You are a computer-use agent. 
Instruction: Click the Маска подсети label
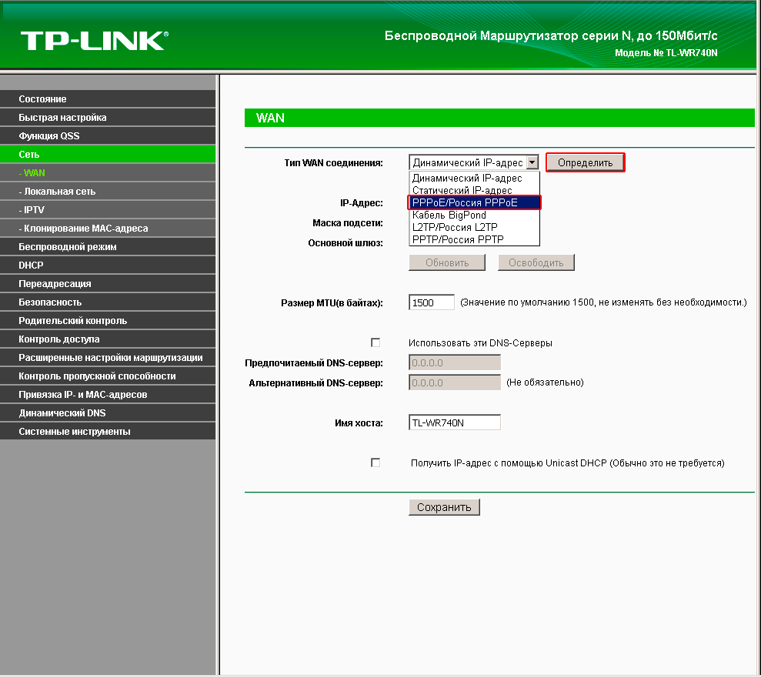(348, 222)
